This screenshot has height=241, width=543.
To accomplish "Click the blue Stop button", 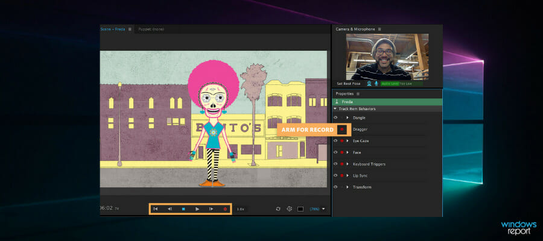I will (183, 209).
